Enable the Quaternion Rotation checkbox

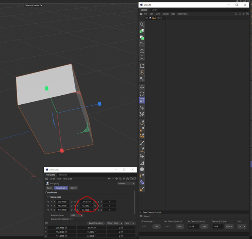pos(71,219)
